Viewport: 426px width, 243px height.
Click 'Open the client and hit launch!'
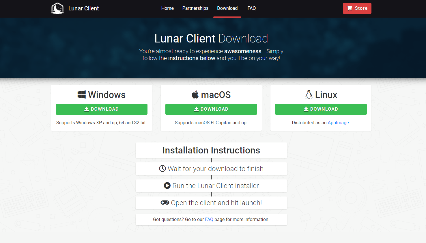coord(216,203)
